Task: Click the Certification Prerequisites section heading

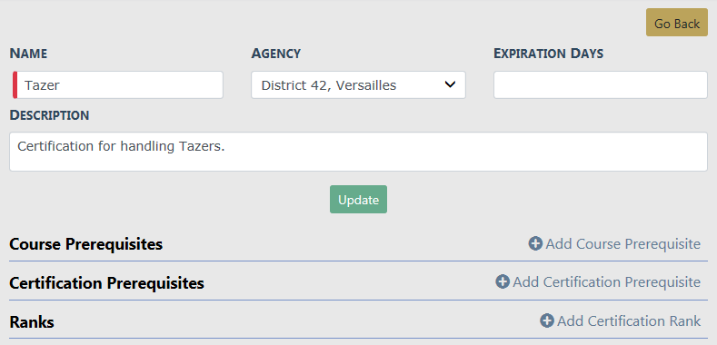Action: (106, 283)
